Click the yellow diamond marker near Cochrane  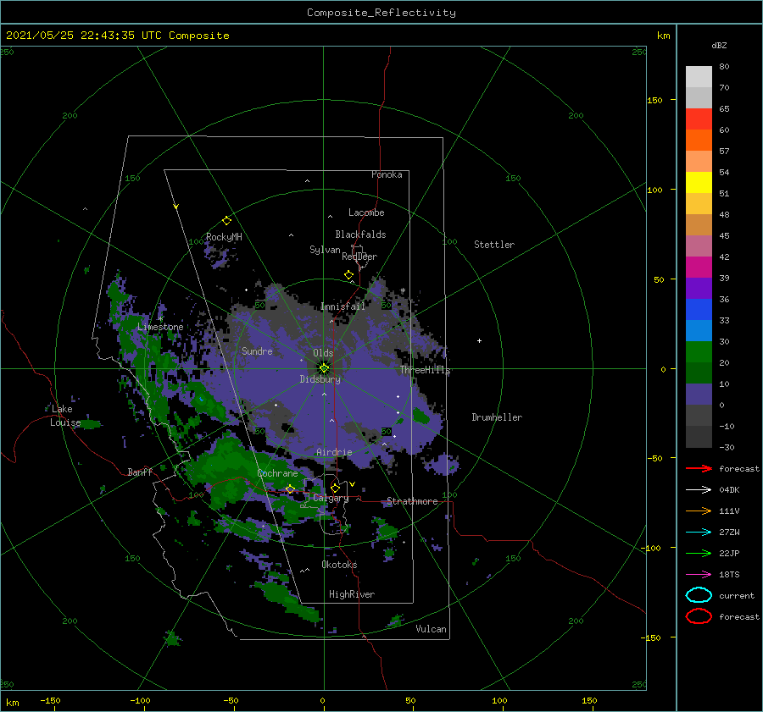(x=291, y=488)
